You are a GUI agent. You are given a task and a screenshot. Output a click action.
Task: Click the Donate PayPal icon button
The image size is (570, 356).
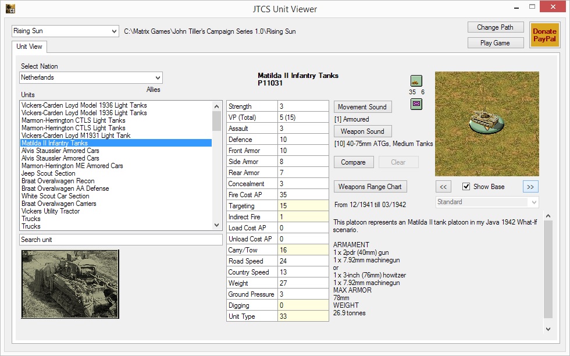[x=544, y=35]
